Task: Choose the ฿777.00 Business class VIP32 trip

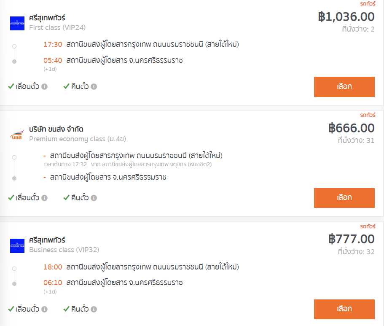Action: tap(344, 309)
